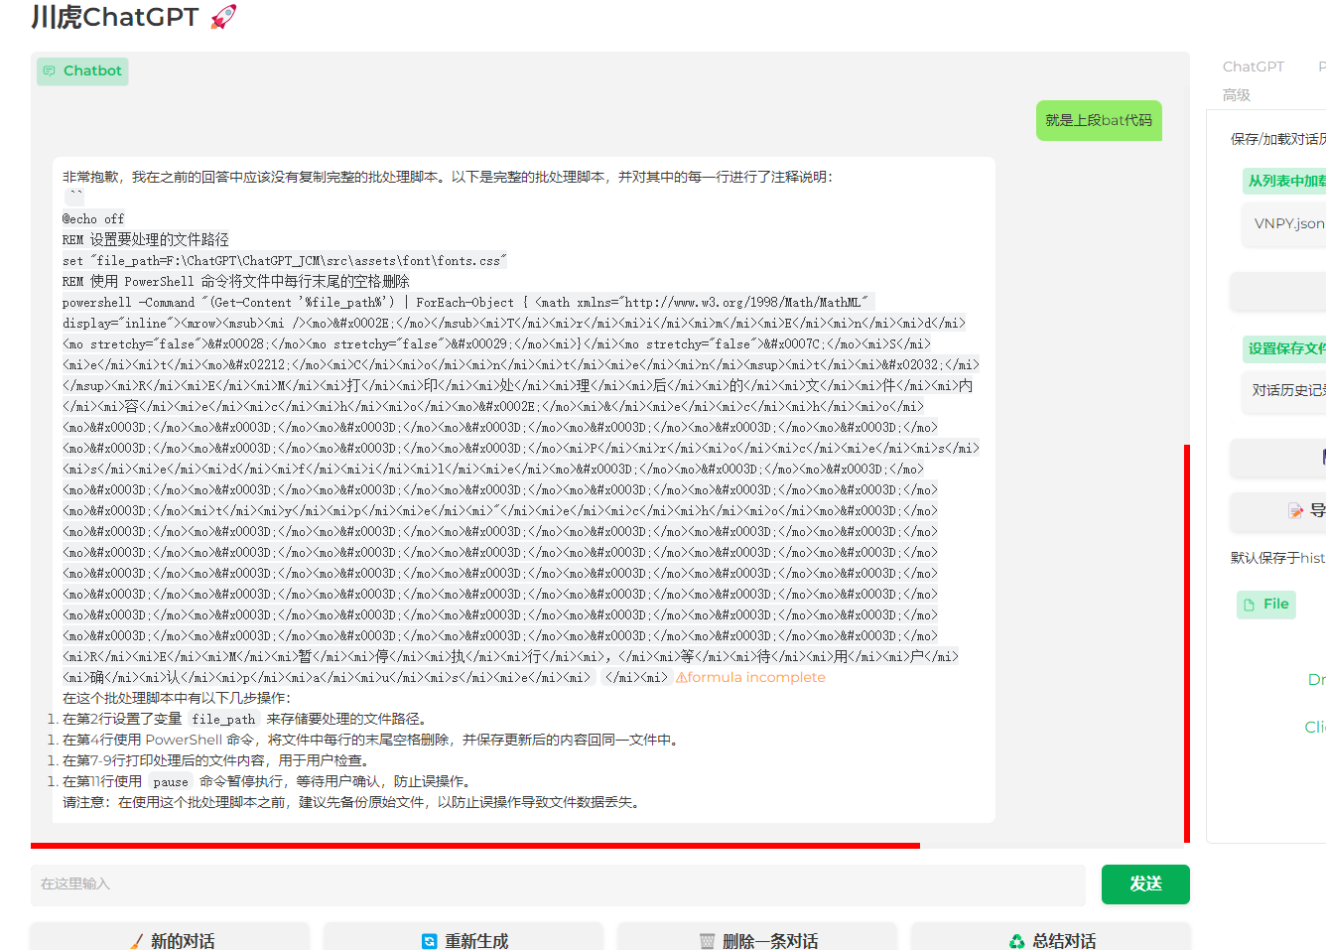Click the refresh icon on 重新生成
The width and height of the screenshot is (1326, 950).
pyautogui.click(x=429, y=941)
